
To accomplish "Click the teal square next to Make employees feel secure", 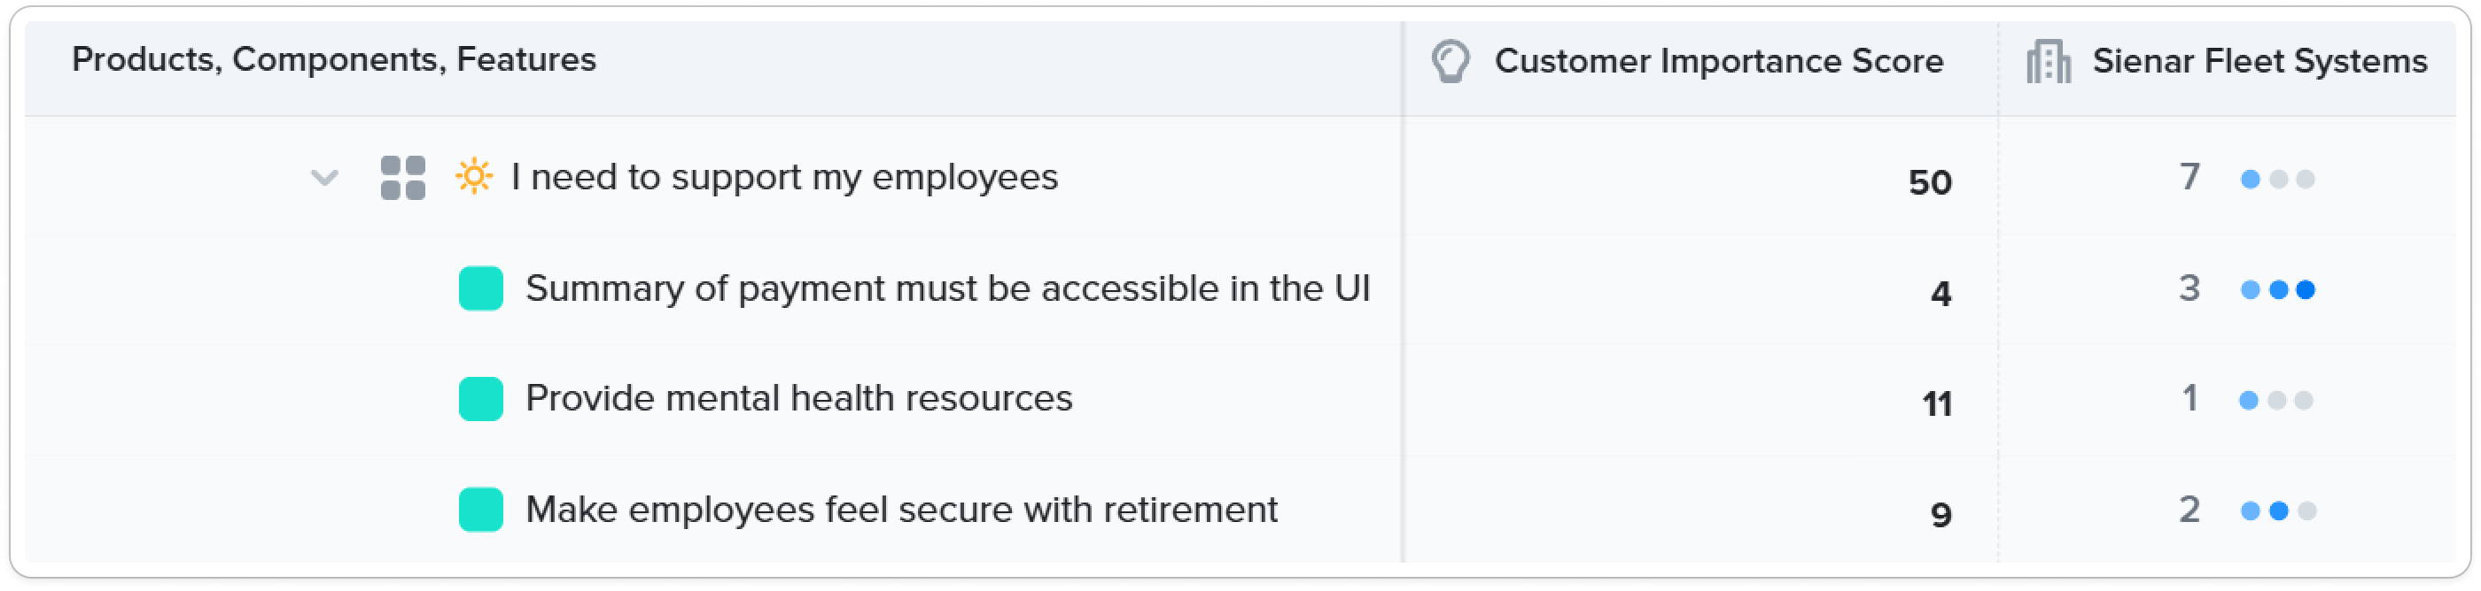I will tap(480, 510).
